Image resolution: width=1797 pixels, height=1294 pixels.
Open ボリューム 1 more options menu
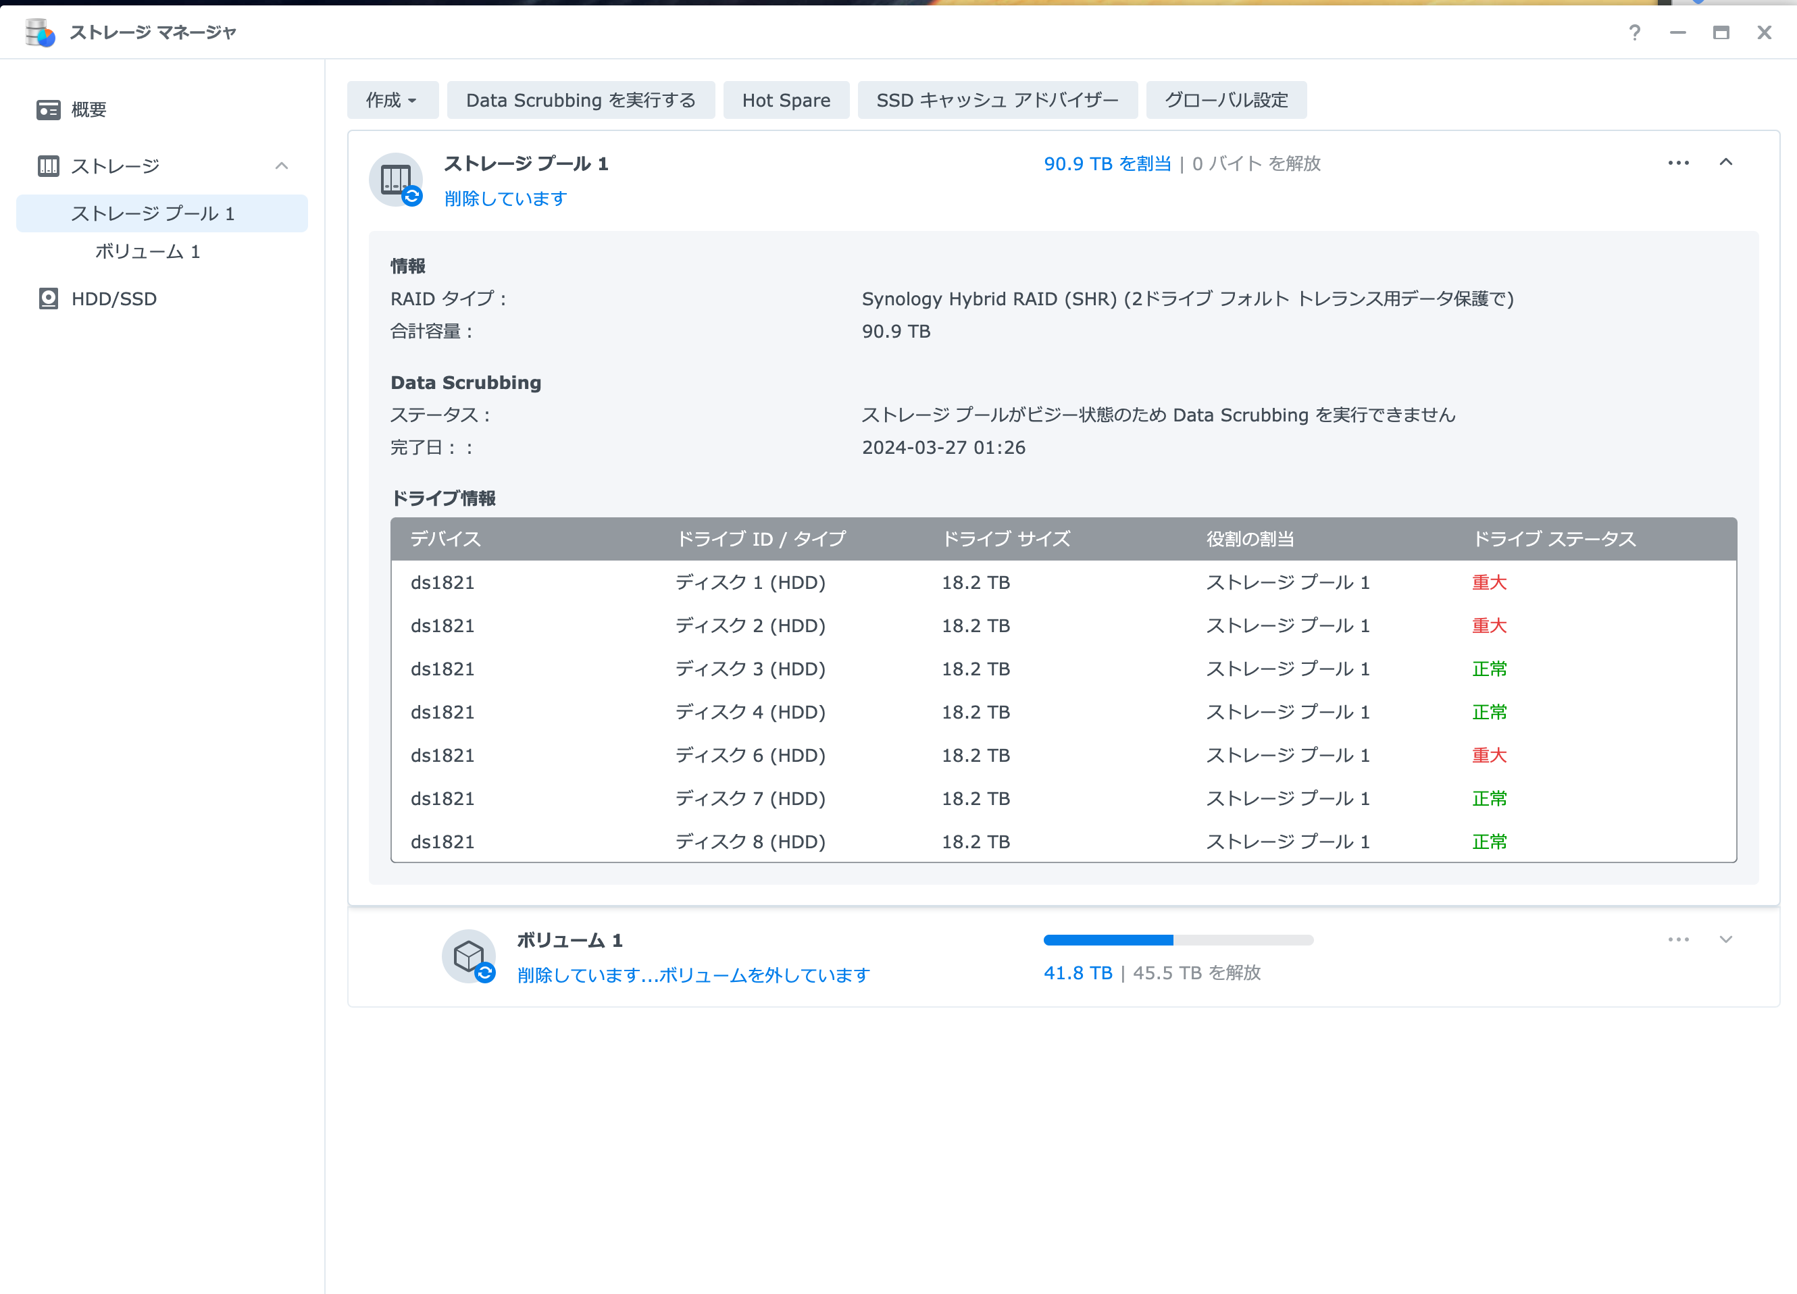tap(1678, 939)
